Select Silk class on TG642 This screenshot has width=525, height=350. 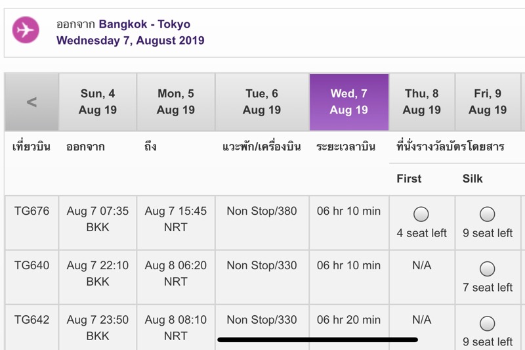click(487, 323)
